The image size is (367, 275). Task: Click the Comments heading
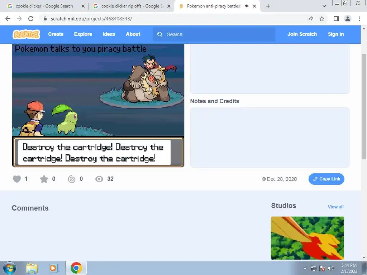click(30, 208)
